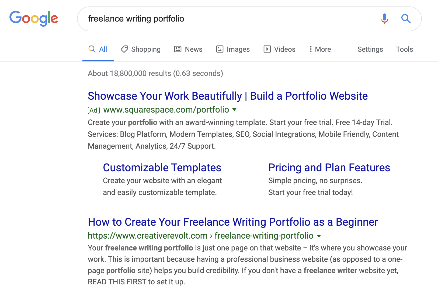The height and width of the screenshot is (300, 438).
Task: Click the News newspaper icon
Action: [x=178, y=49]
